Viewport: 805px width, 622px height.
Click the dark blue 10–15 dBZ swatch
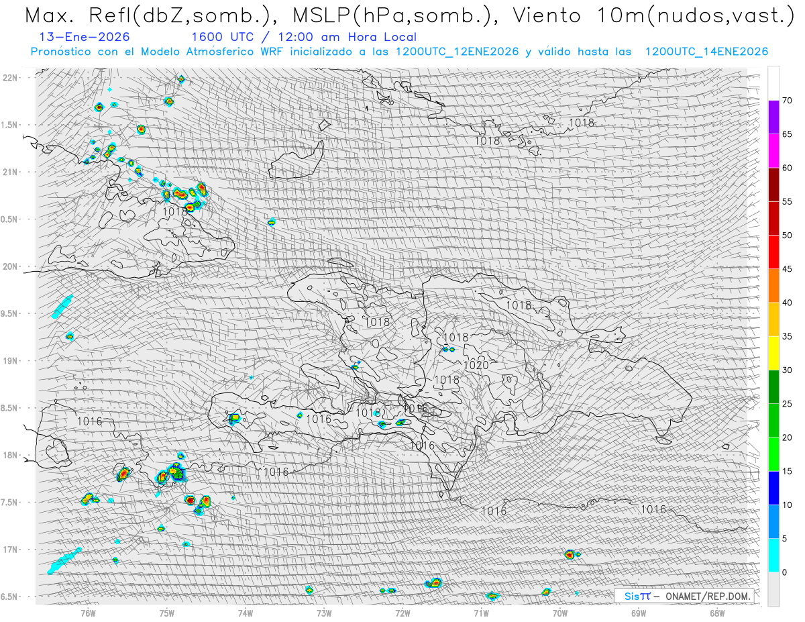pyautogui.click(x=773, y=488)
